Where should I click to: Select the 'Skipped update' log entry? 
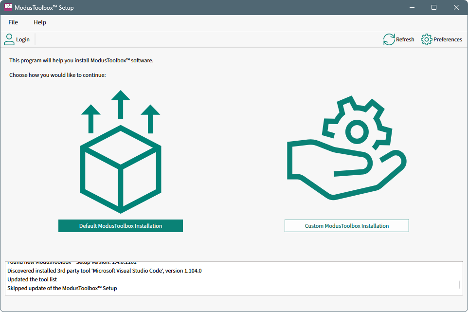62,288
